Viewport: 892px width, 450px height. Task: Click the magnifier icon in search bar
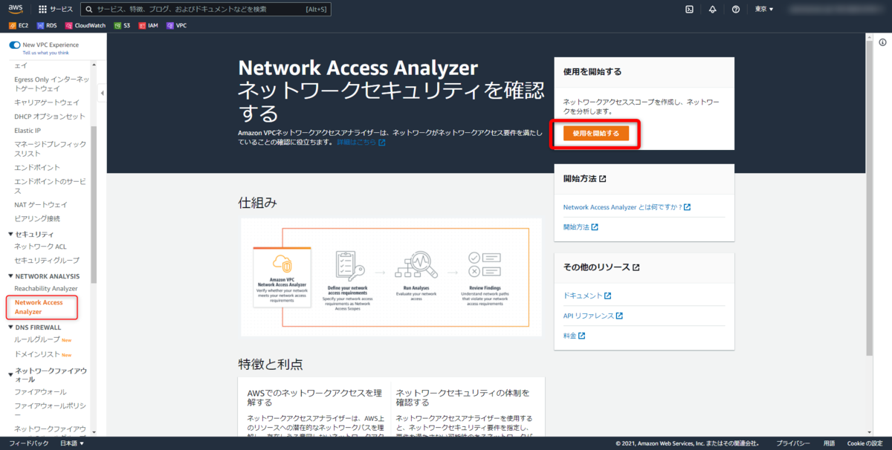point(89,10)
